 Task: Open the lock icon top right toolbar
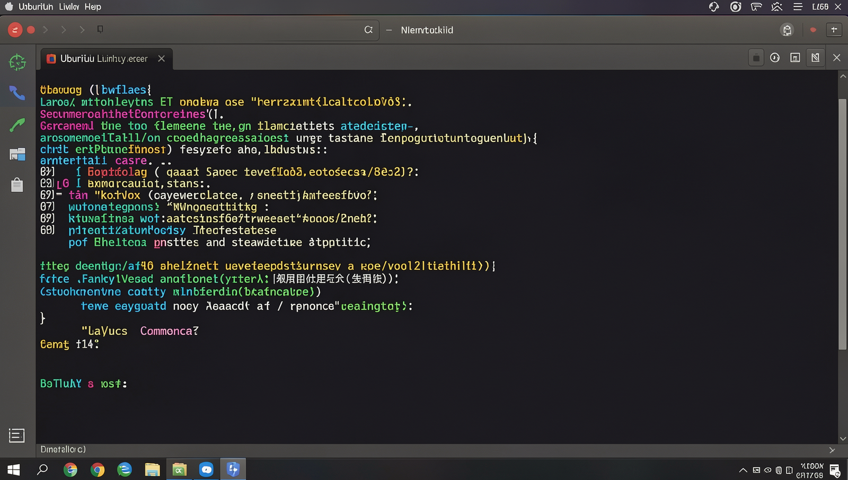[787, 30]
